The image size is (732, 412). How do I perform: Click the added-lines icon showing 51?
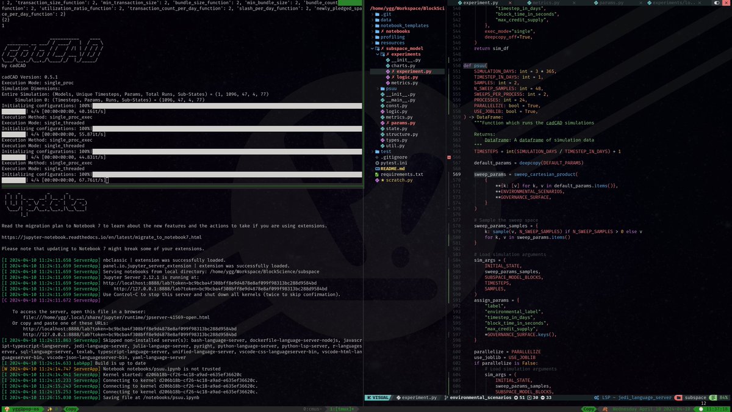516,397
